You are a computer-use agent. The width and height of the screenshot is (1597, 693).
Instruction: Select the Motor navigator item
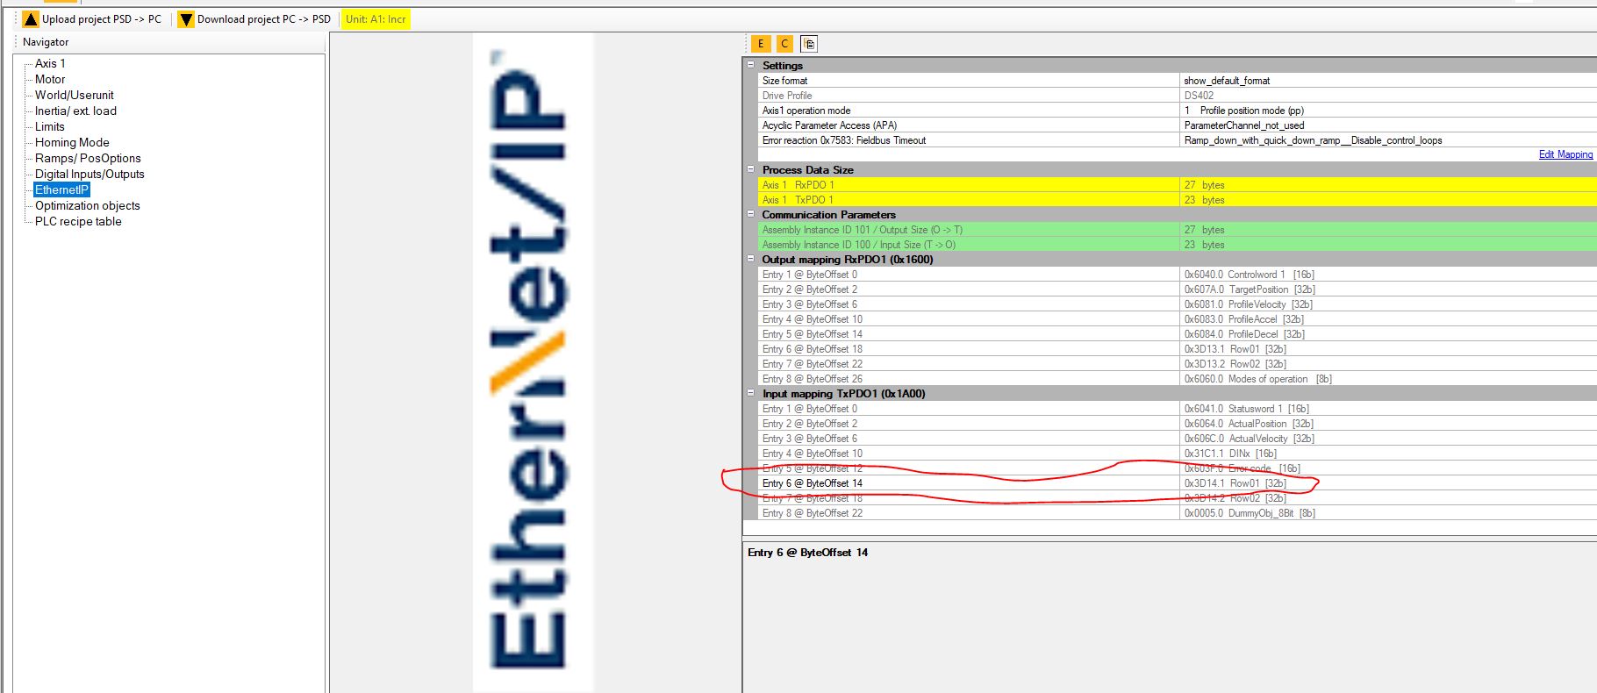50,79
